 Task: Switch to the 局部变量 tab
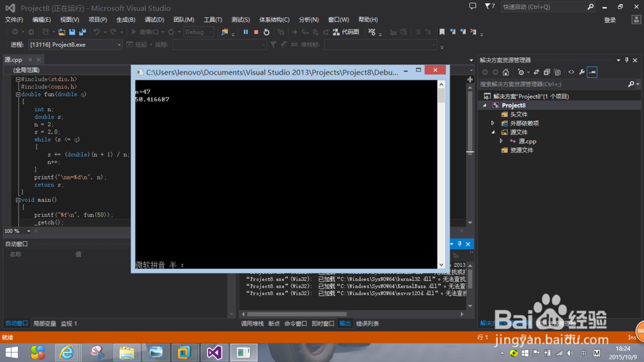(x=44, y=323)
